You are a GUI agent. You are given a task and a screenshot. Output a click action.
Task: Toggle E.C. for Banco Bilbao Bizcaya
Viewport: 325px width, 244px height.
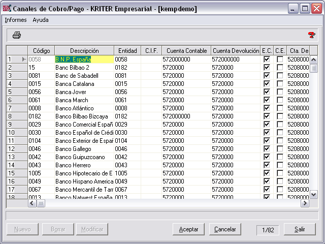(267, 116)
